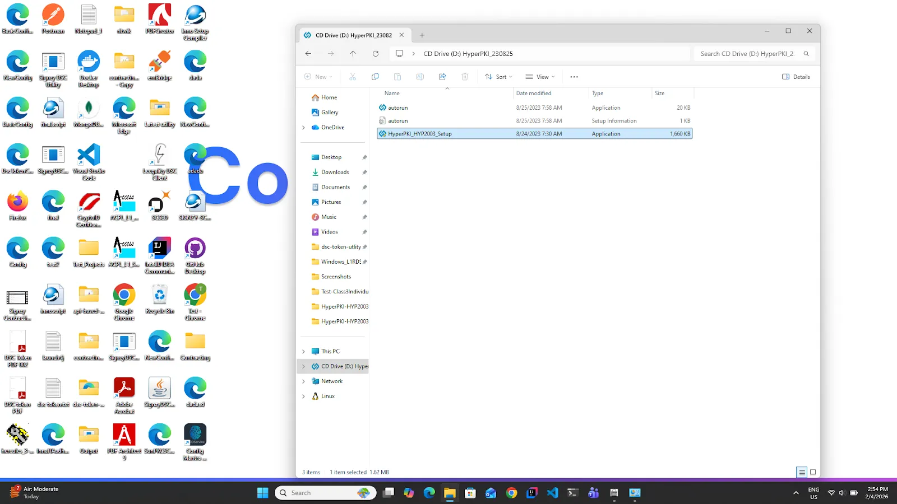Select the autorun Setup Information file
The width and height of the screenshot is (897, 504).
[534, 121]
